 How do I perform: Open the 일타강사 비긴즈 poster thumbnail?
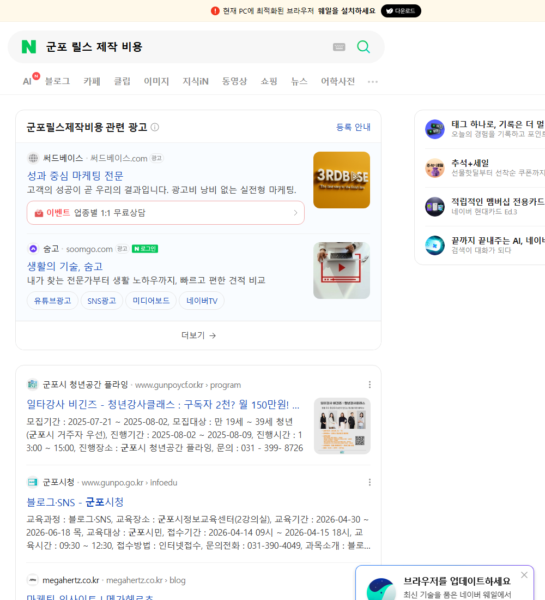(342, 426)
